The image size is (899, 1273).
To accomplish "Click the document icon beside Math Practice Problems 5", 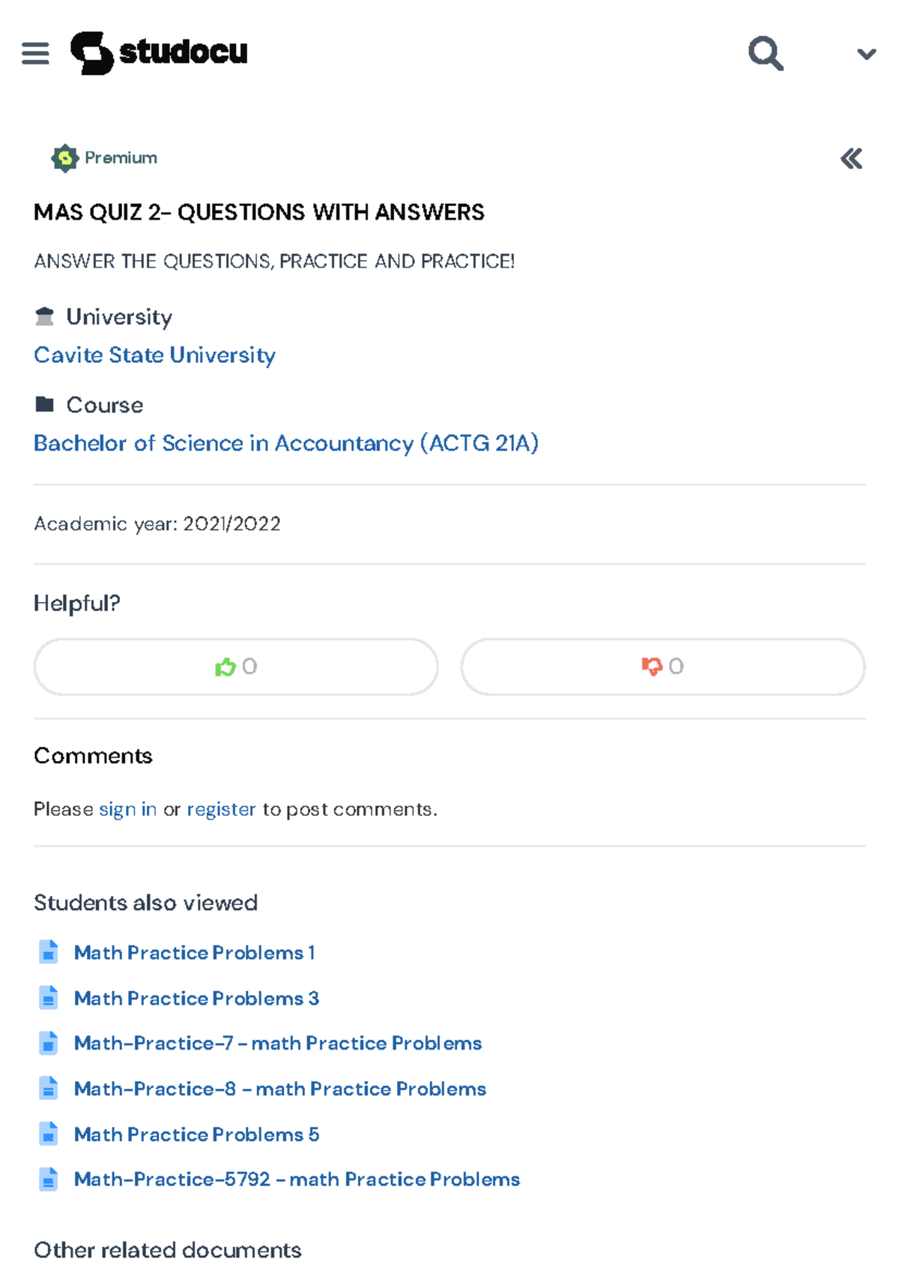I will click(x=48, y=1134).
